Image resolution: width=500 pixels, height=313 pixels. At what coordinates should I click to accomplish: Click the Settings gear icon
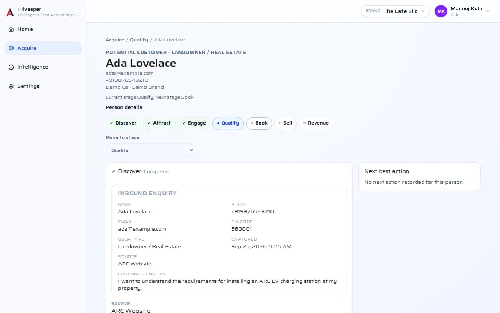coord(11,86)
